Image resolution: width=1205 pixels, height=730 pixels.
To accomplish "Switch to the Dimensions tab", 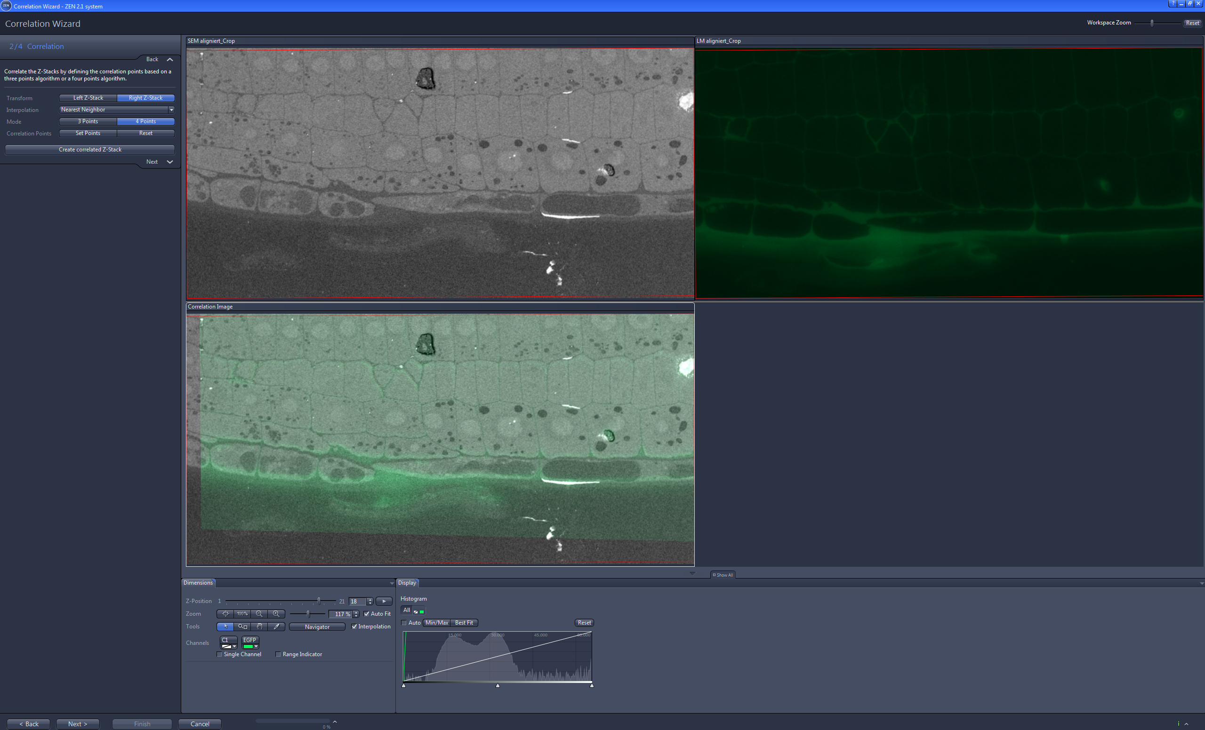I will click(198, 582).
